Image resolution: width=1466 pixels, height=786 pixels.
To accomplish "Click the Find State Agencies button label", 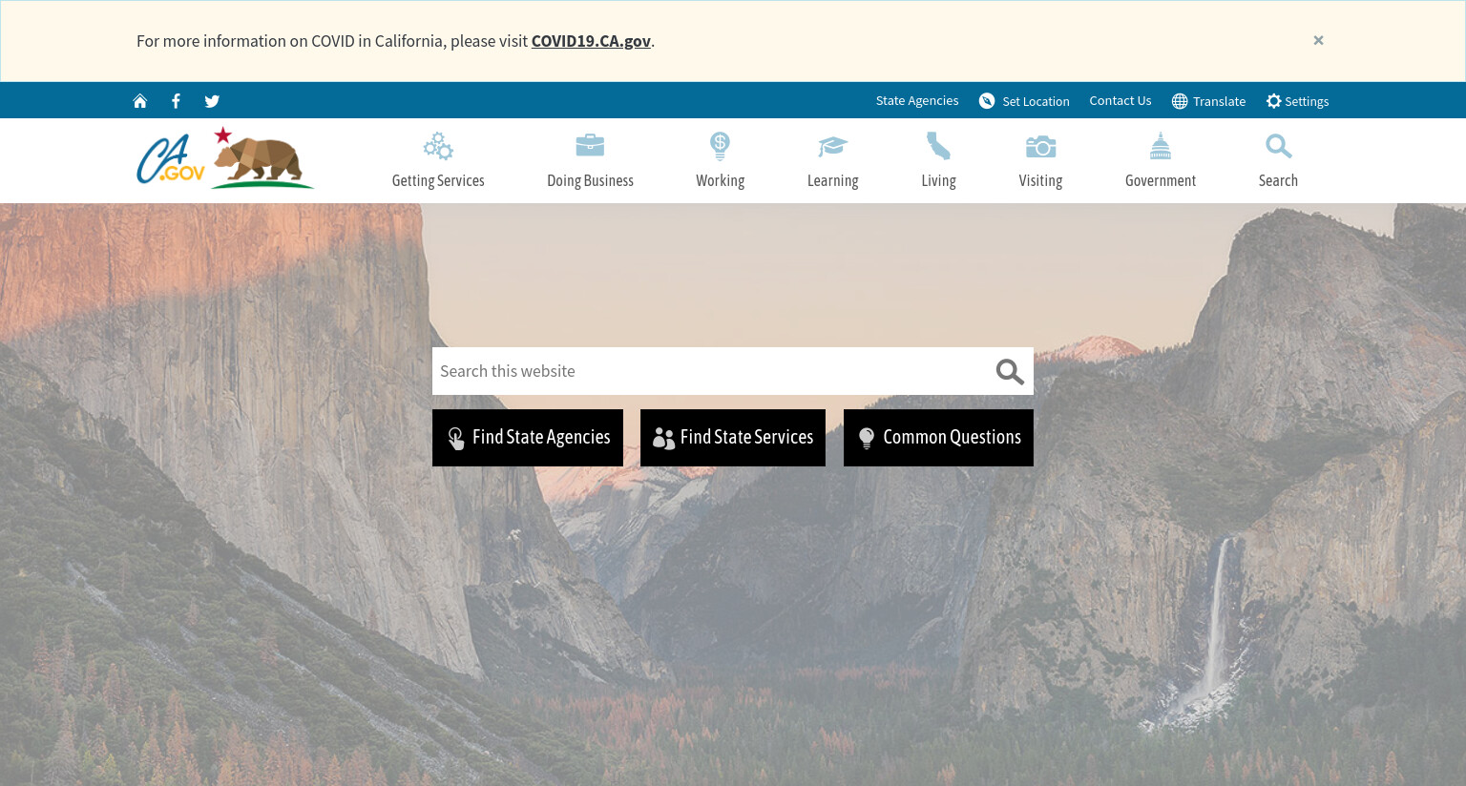I will [541, 437].
